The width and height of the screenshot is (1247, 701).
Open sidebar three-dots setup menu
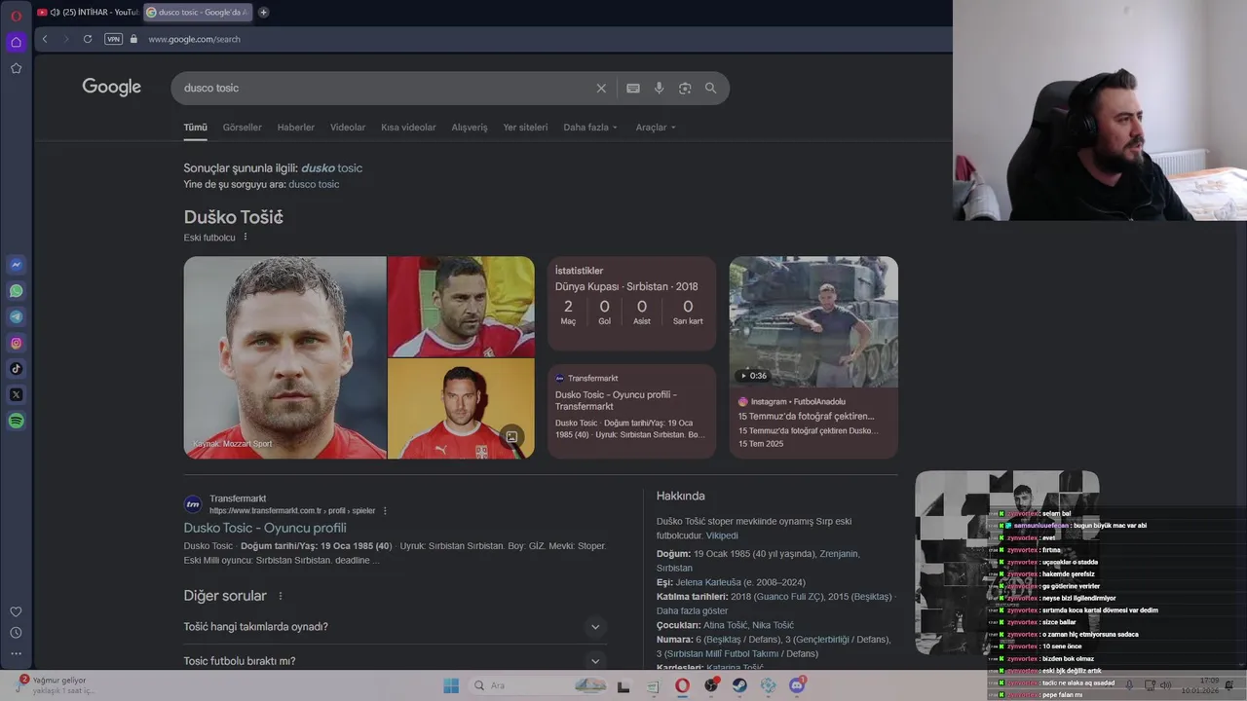click(16, 653)
